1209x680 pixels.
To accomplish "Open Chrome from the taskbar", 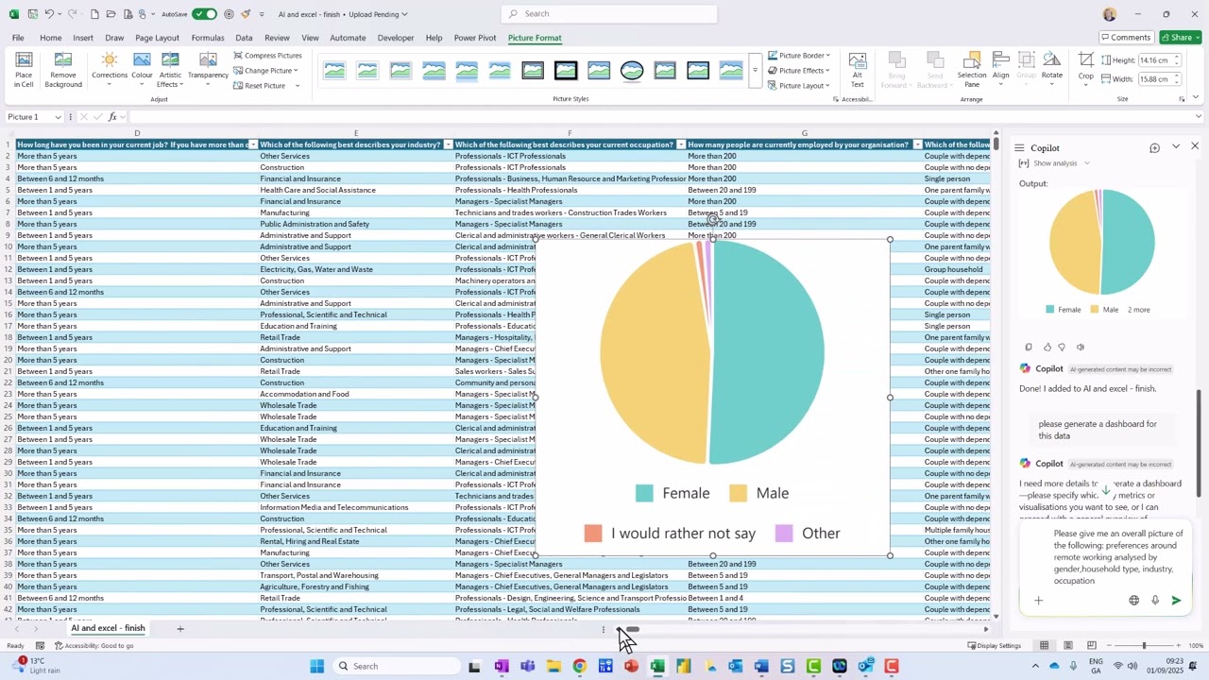I will point(579,667).
